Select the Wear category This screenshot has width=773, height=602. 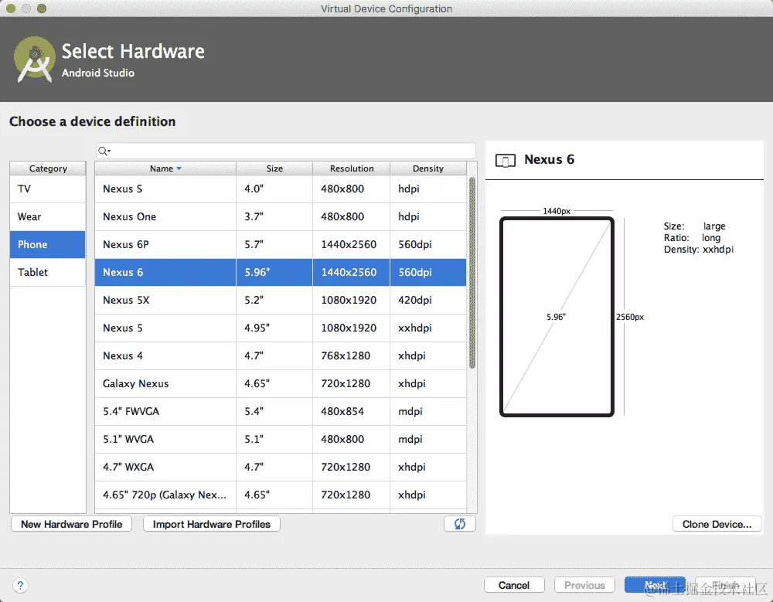click(47, 216)
